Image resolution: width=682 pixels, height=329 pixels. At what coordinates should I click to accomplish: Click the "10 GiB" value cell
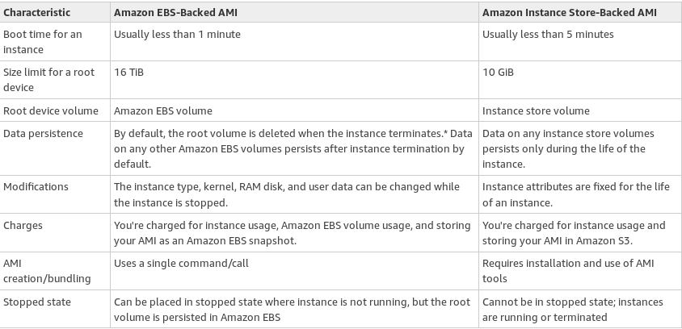(x=498, y=72)
